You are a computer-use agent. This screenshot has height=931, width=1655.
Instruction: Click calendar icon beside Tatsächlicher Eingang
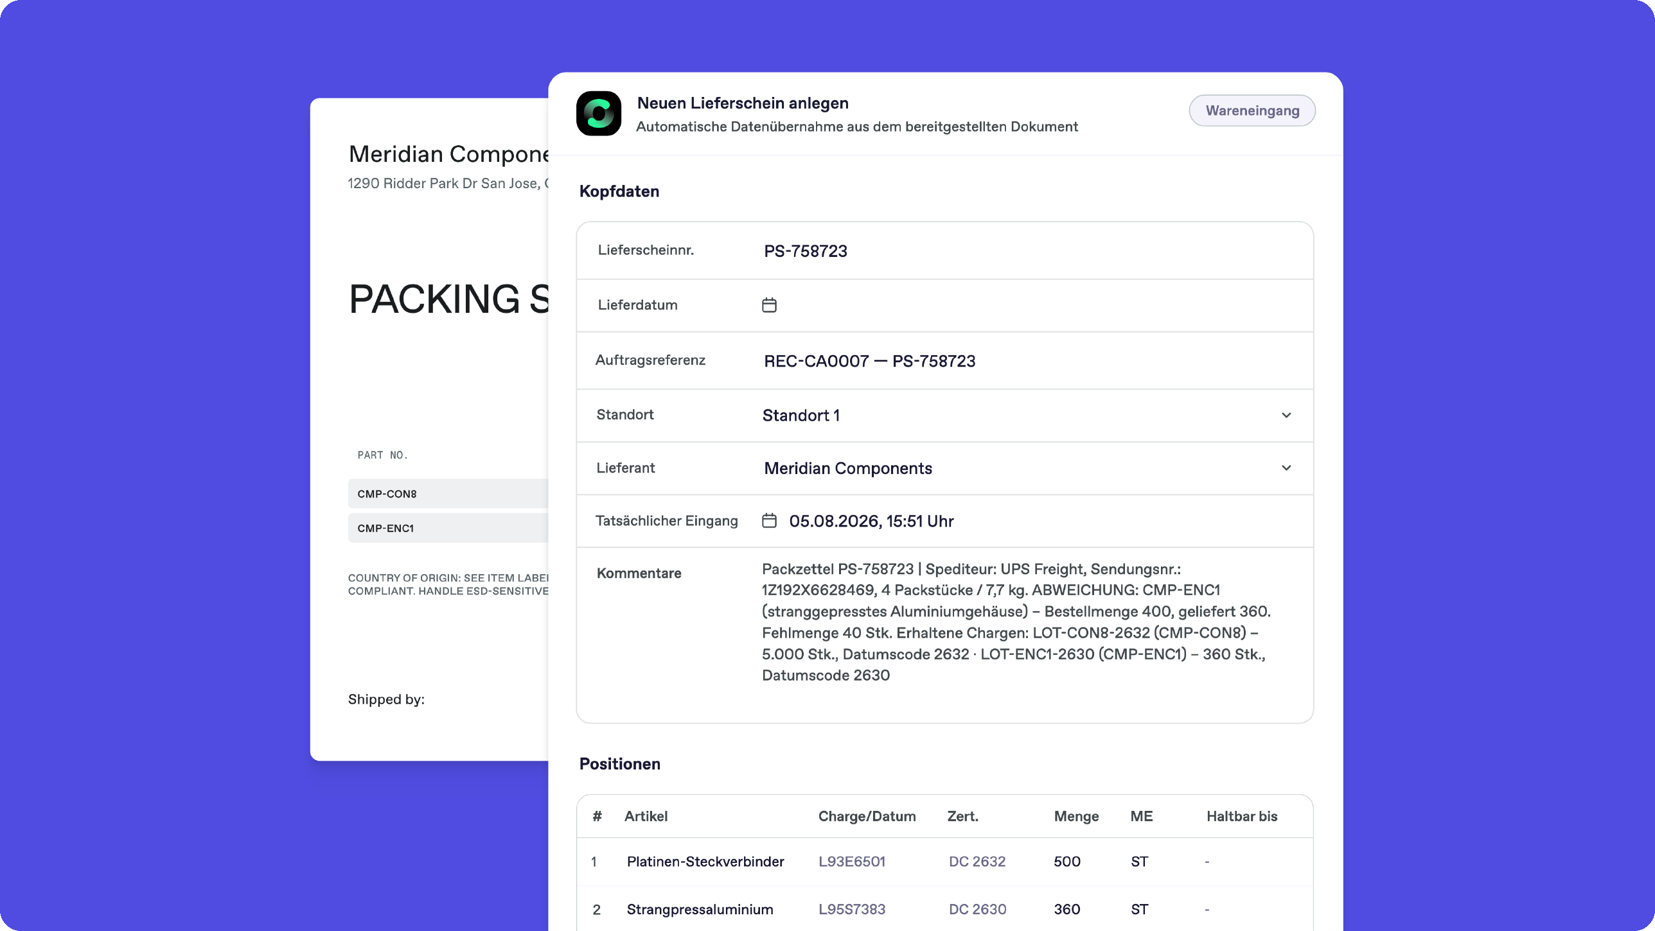pyautogui.click(x=769, y=521)
